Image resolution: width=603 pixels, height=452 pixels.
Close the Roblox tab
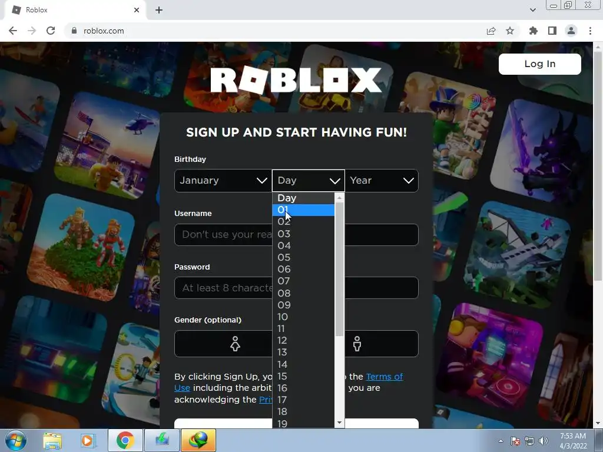137,10
